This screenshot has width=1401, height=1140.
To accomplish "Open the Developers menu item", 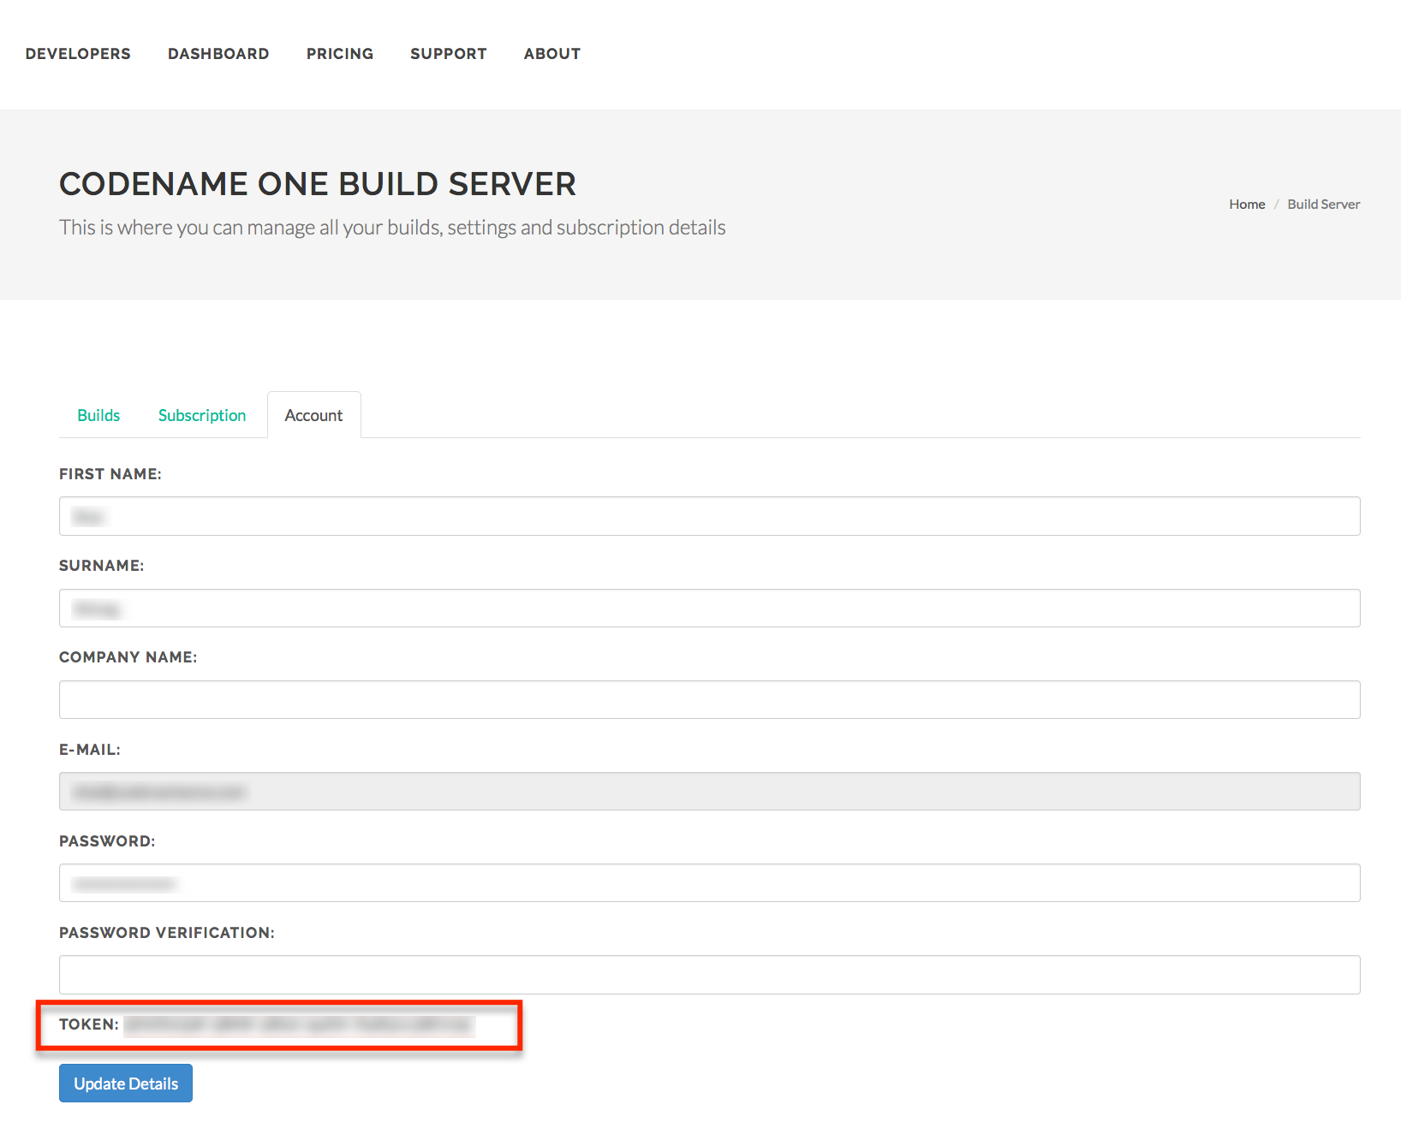I will coord(77,53).
